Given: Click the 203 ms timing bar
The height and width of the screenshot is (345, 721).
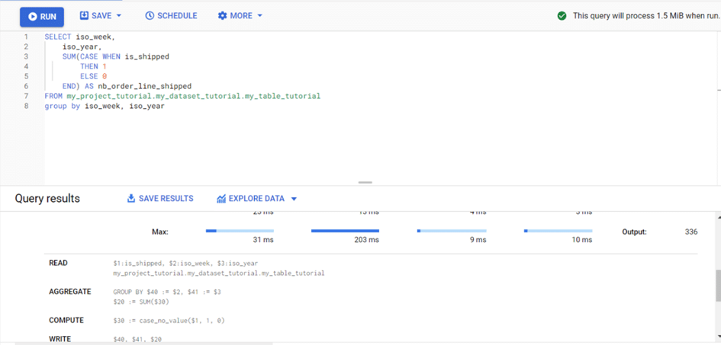Looking at the screenshot, I should pos(345,231).
